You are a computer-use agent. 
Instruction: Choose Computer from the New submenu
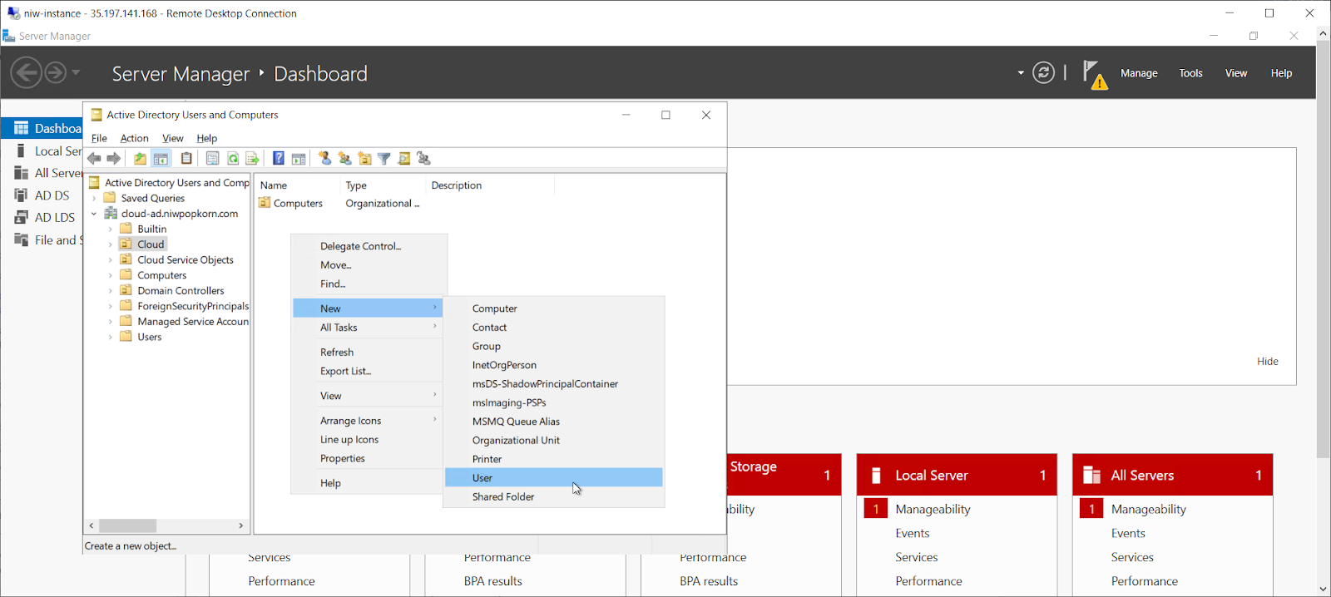tap(554, 308)
